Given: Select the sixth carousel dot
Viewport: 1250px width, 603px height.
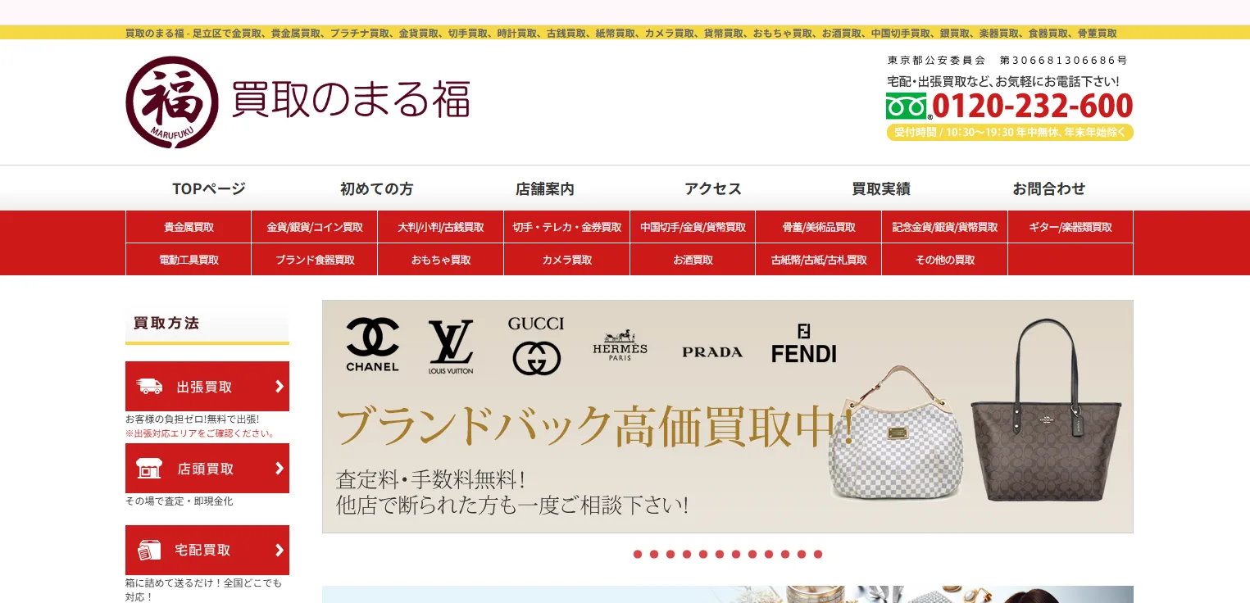Looking at the screenshot, I should tap(720, 555).
